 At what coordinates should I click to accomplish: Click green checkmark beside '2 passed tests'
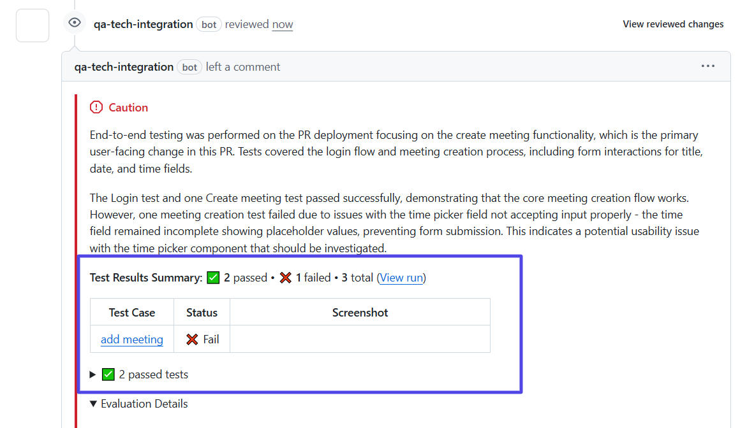coord(108,374)
